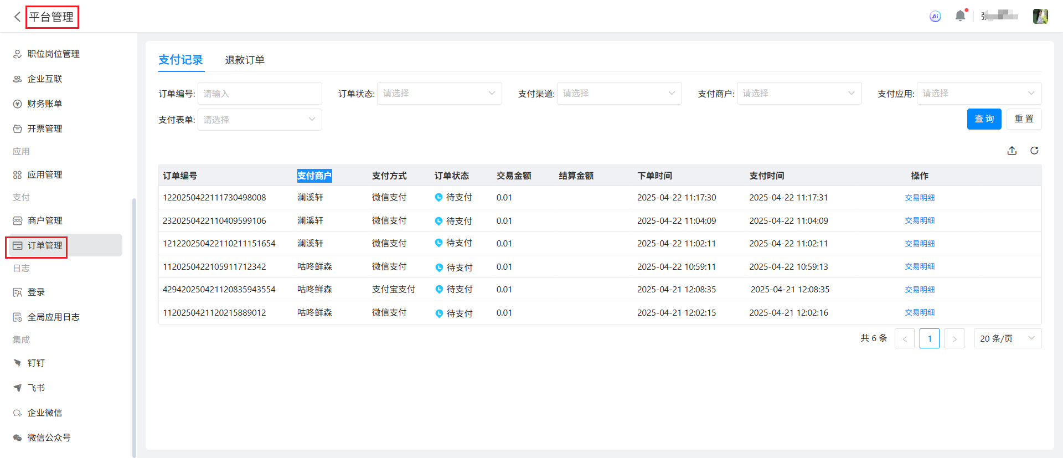The image size is (1063, 458).
Task: Open the notifications bell
Action: 960,16
